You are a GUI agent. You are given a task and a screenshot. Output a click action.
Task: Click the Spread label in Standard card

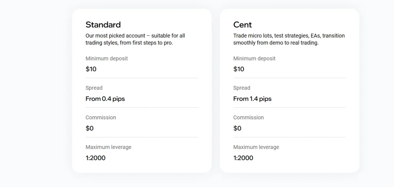(94, 88)
